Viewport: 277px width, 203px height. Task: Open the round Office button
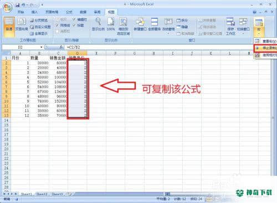7,8
